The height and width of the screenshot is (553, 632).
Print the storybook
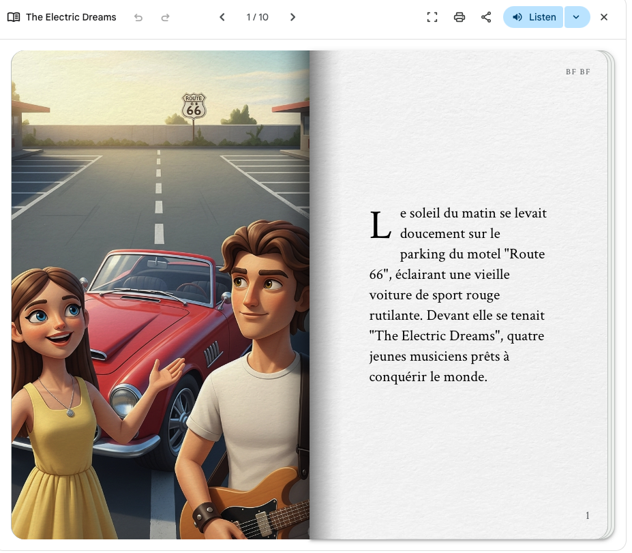[x=460, y=17]
